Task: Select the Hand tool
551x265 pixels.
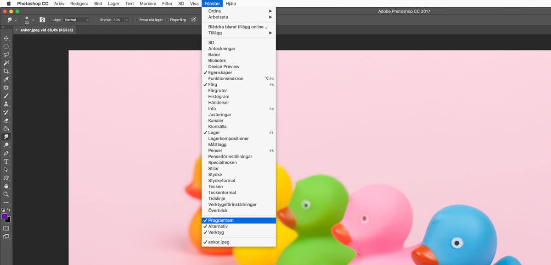Action: coord(6,186)
